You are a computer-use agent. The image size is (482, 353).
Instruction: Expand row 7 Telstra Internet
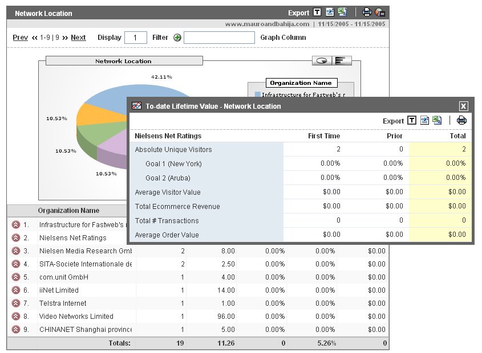click(15, 303)
